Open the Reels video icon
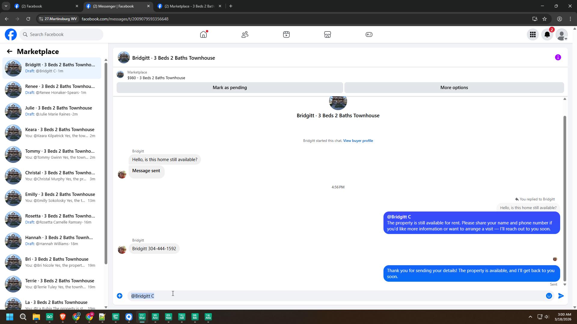Image resolution: width=577 pixels, height=324 pixels. tap(286, 34)
